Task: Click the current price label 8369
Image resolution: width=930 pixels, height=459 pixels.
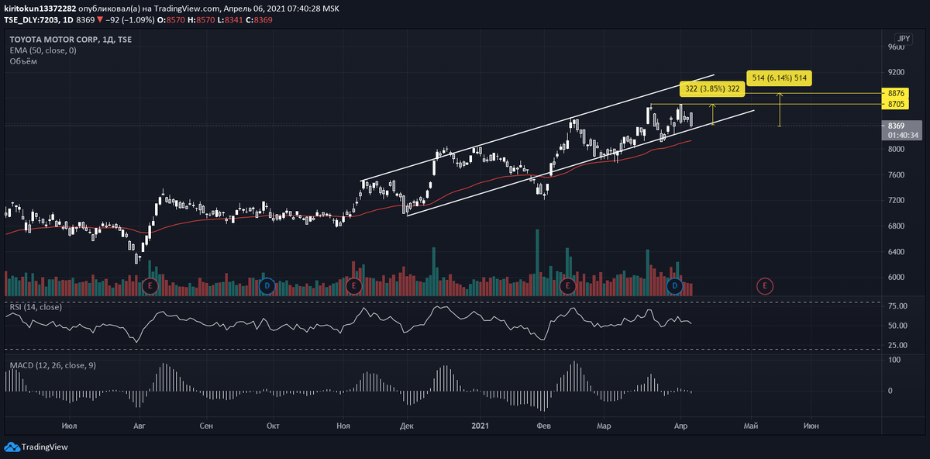Action: [897, 126]
